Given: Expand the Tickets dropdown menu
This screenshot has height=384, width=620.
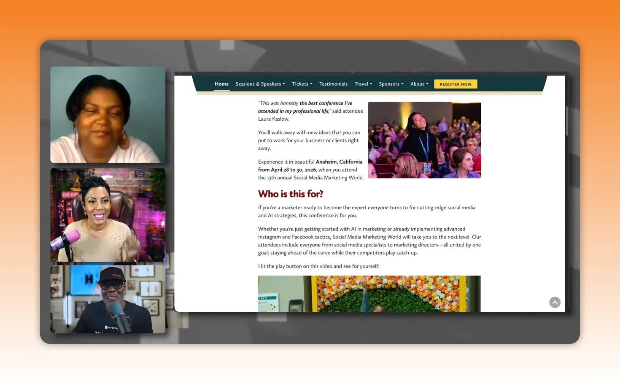Looking at the screenshot, I should [302, 84].
